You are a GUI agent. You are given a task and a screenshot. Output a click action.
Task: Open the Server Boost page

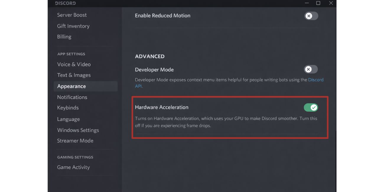[72, 14]
